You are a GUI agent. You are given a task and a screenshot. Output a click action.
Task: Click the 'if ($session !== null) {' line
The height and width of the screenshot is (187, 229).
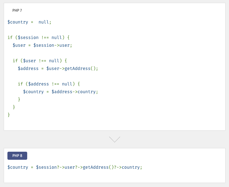coord(39,38)
